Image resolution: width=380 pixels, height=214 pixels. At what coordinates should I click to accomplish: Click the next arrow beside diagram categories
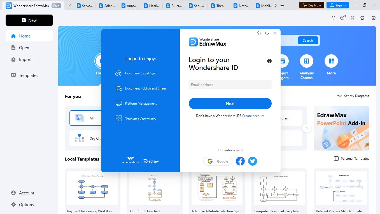307,128
